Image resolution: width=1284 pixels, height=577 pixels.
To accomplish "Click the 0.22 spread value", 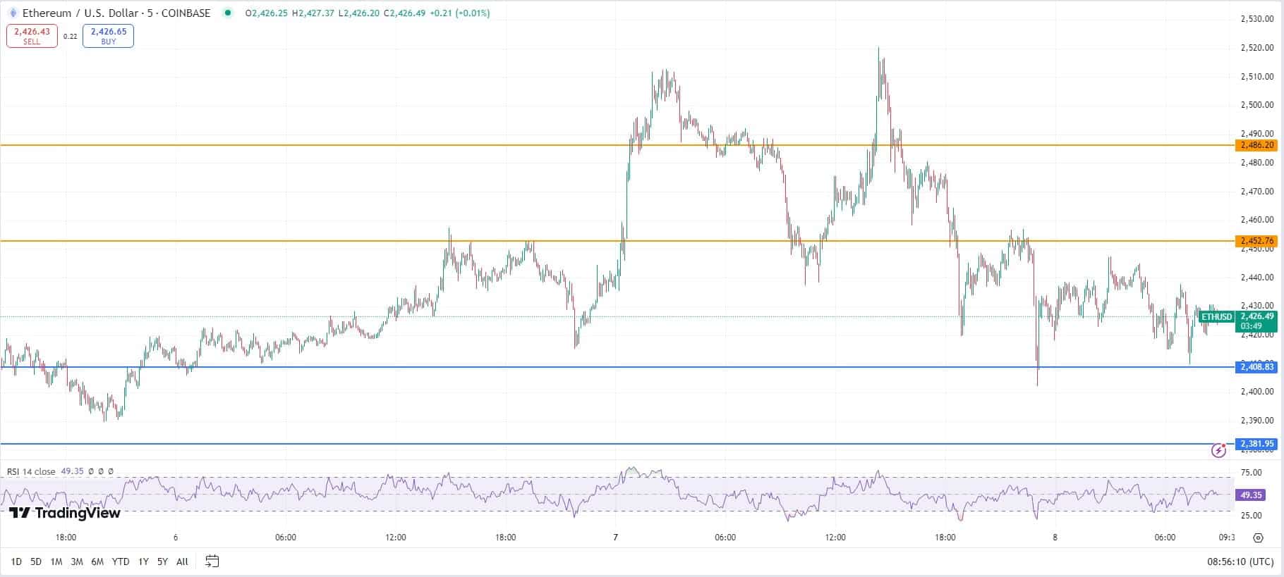I will click(x=70, y=36).
